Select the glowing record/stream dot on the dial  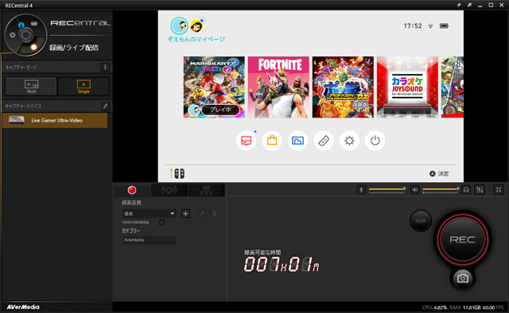point(33,47)
